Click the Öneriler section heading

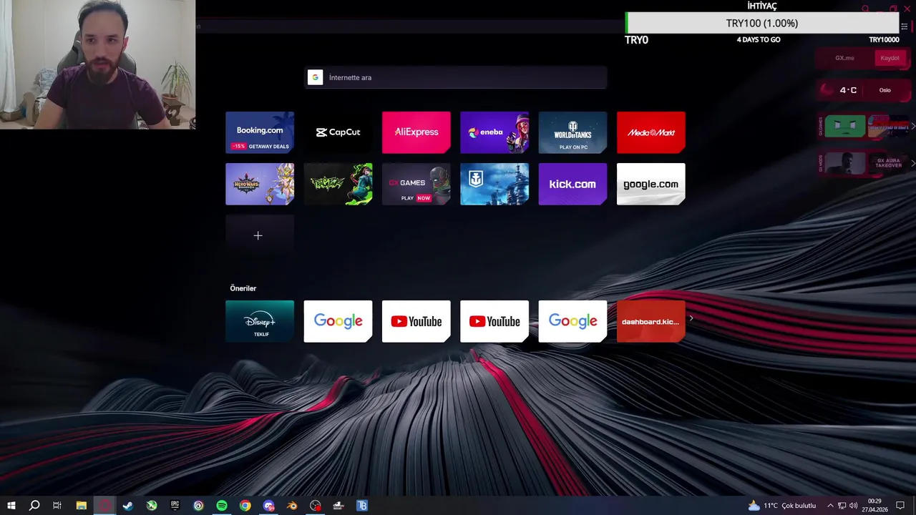[x=243, y=288]
